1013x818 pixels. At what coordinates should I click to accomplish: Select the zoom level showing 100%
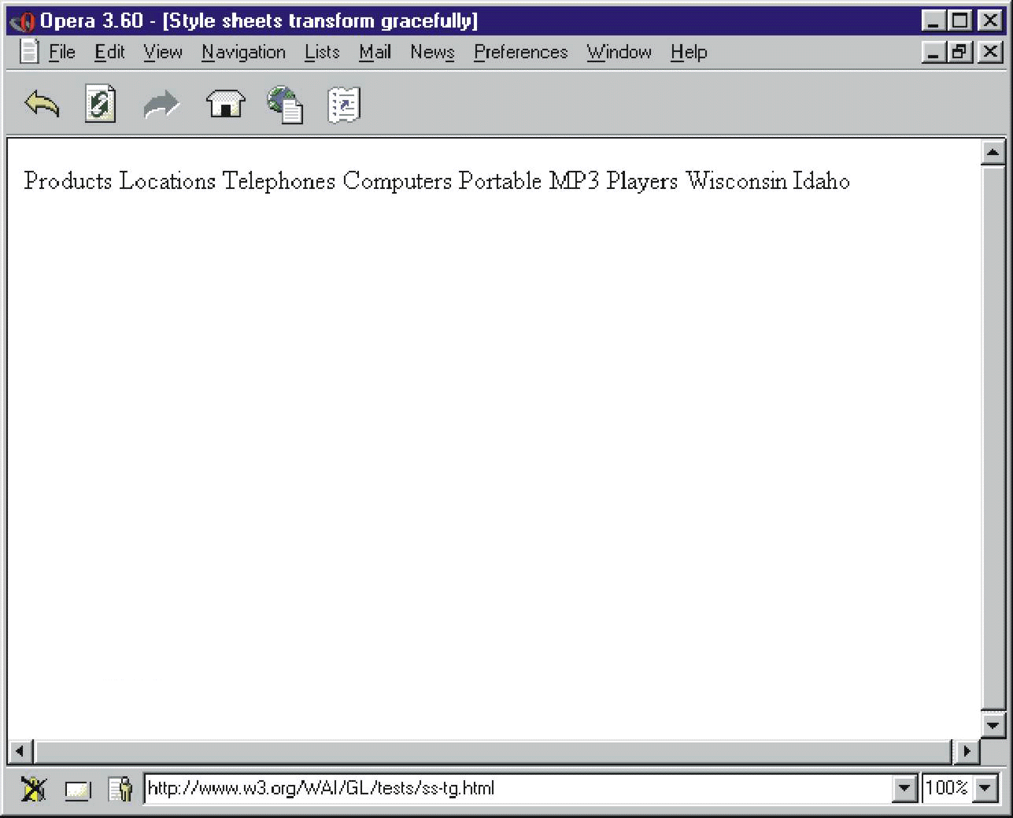click(947, 788)
